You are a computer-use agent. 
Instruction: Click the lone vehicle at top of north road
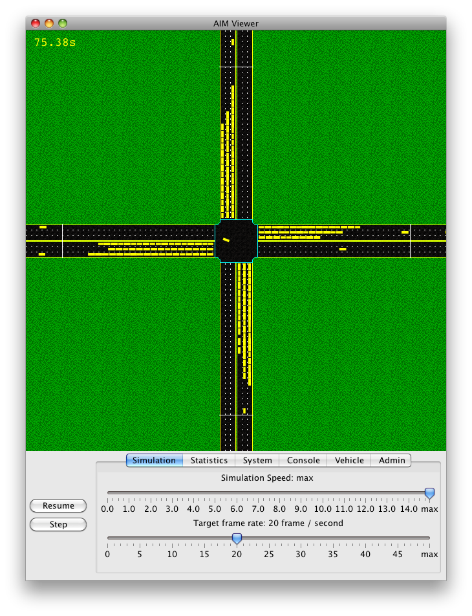[233, 42]
